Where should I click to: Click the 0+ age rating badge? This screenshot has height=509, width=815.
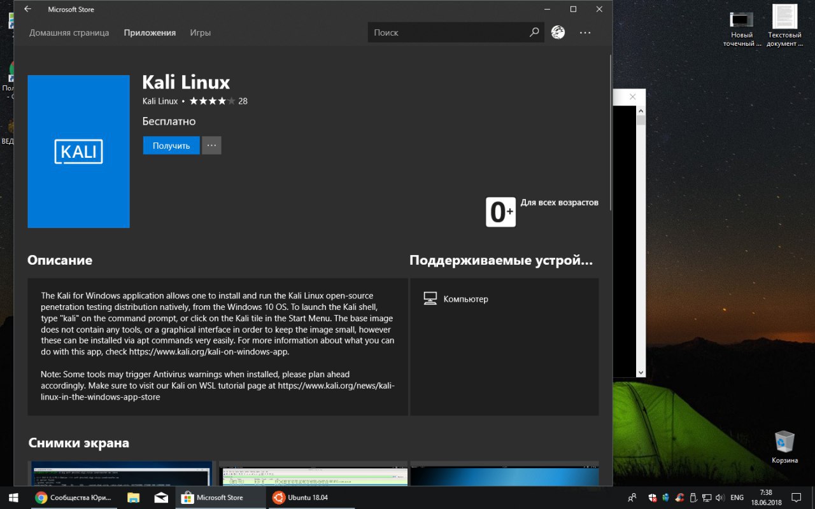(500, 212)
